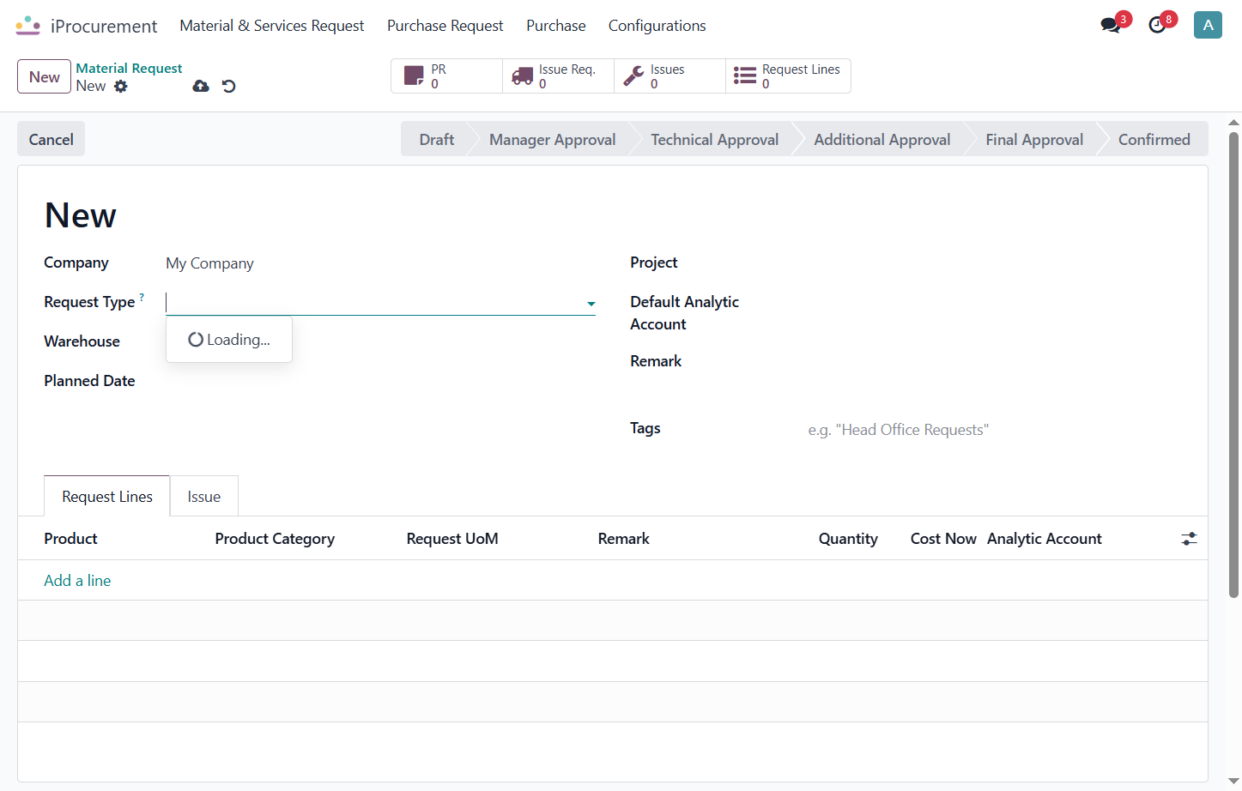Open the Issue Req. truck button

pos(558,75)
